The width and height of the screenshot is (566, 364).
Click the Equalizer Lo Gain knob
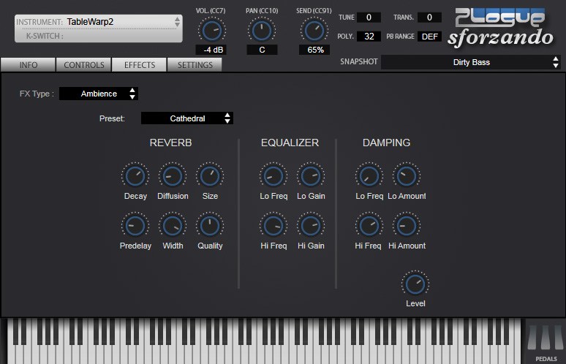click(x=311, y=176)
